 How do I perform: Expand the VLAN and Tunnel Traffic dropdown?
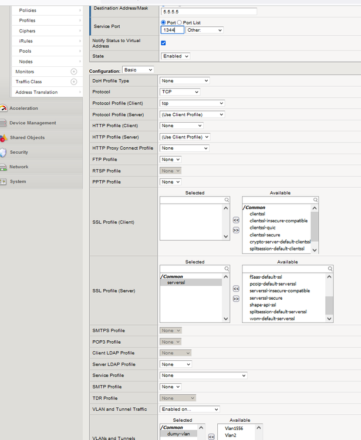190,409
